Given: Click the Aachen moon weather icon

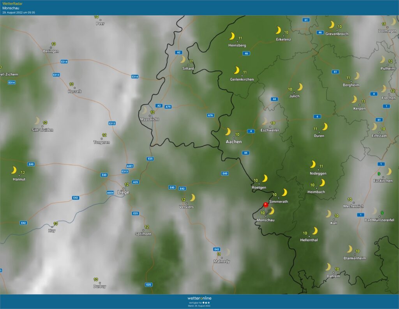Looking at the screenshot, I should click(x=228, y=132).
